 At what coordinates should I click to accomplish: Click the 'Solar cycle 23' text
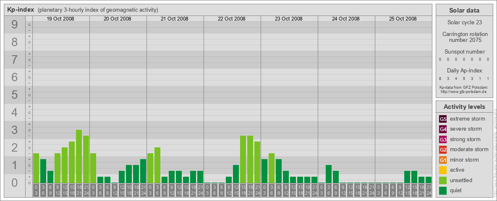(x=464, y=23)
